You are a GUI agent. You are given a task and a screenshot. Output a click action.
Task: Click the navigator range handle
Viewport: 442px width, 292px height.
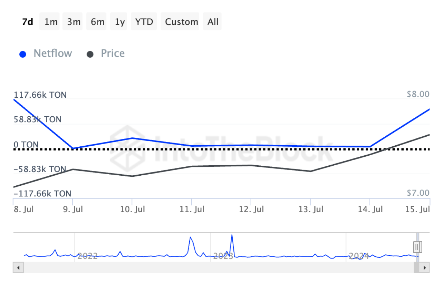click(x=418, y=247)
